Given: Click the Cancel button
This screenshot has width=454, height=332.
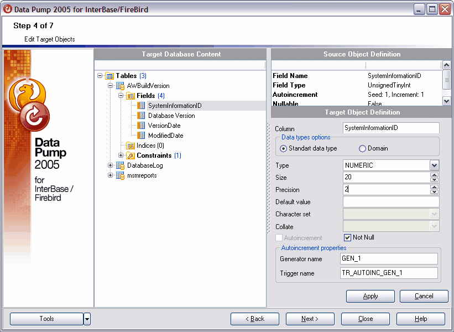Looking at the screenshot, I should [424, 296].
